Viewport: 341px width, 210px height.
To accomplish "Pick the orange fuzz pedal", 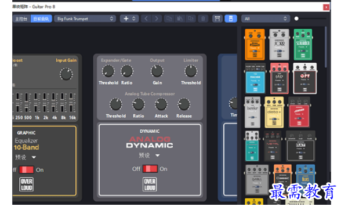I will tap(255, 45).
